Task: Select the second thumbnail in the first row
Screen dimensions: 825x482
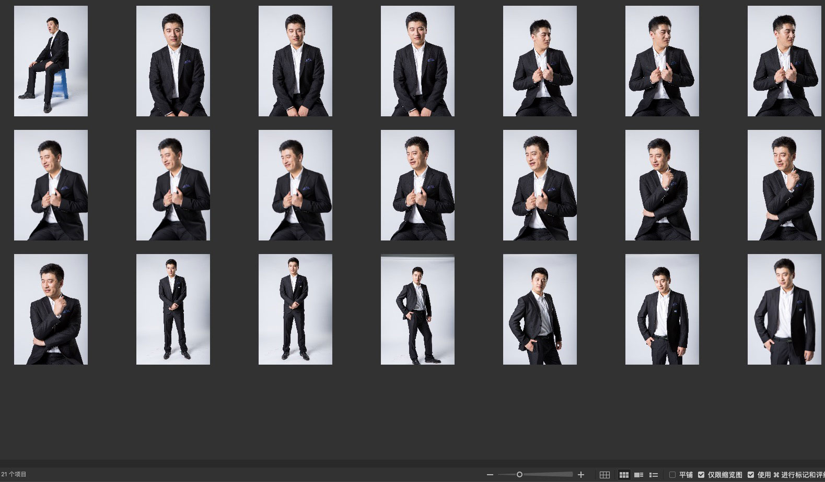Action: click(x=173, y=61)
